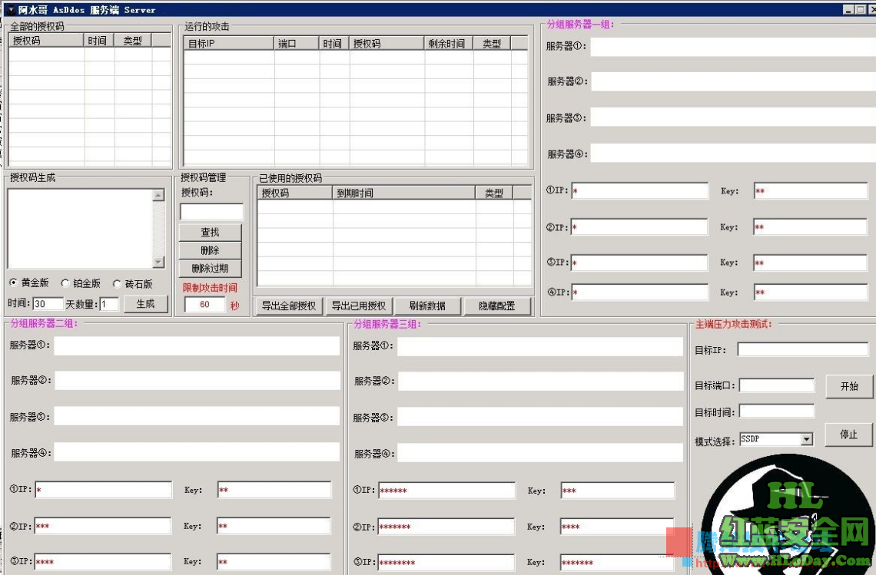Click the 授权码 column header in 全部的授权码
Screen dimensions: 876x575
[47, 40]
